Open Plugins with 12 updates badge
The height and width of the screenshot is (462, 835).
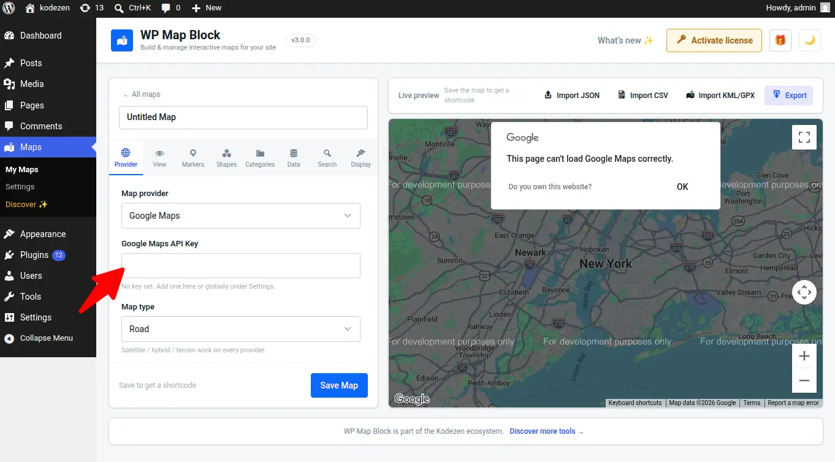[48, 255]
